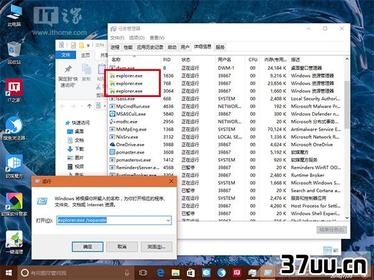
Task: Click the Cortana search box
Action: pos(75,273)
